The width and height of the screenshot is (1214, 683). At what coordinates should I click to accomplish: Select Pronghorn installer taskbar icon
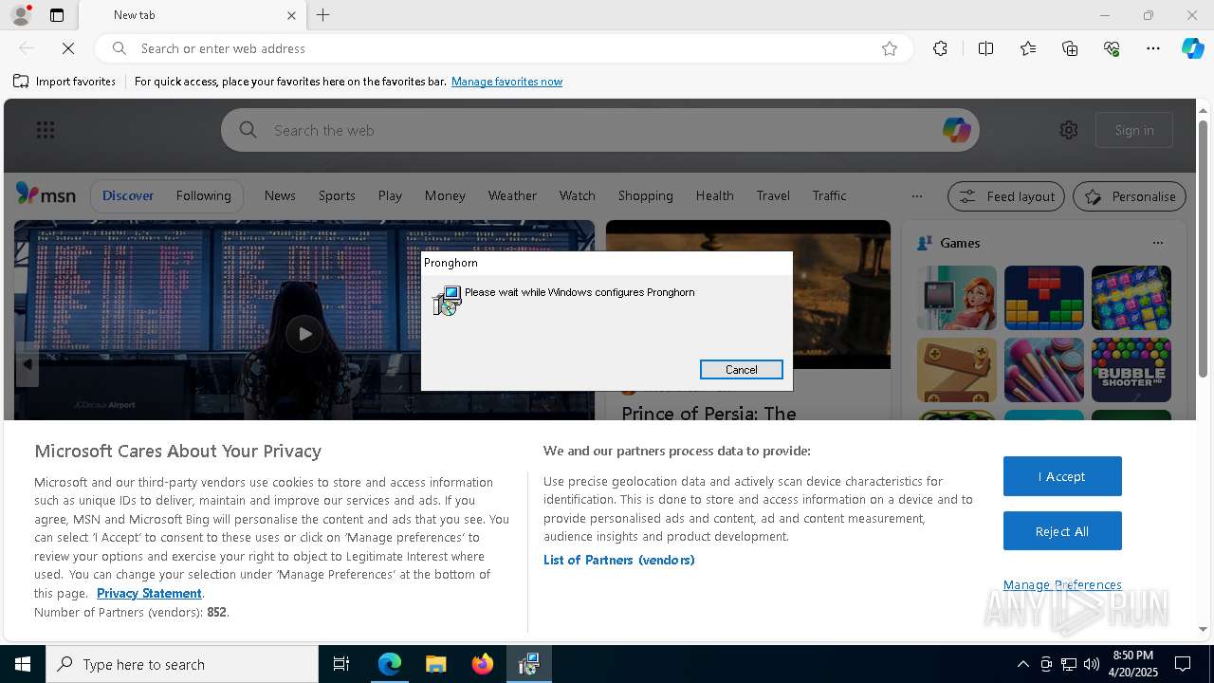pyautogui.click(x=528, y=664)
